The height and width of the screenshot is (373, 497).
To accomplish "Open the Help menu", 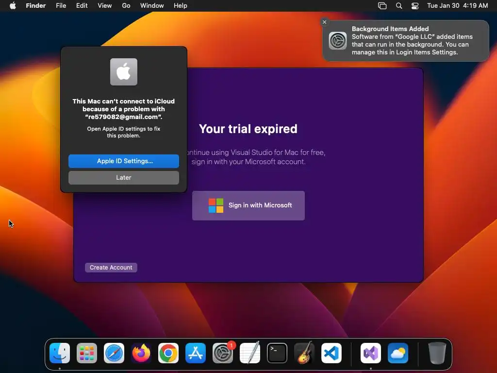I will pyautogui.click(x=181, y=6).
